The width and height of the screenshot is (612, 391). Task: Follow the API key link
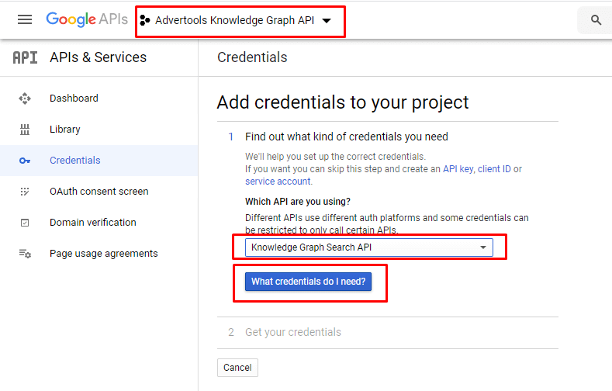[x=458, y=169]
